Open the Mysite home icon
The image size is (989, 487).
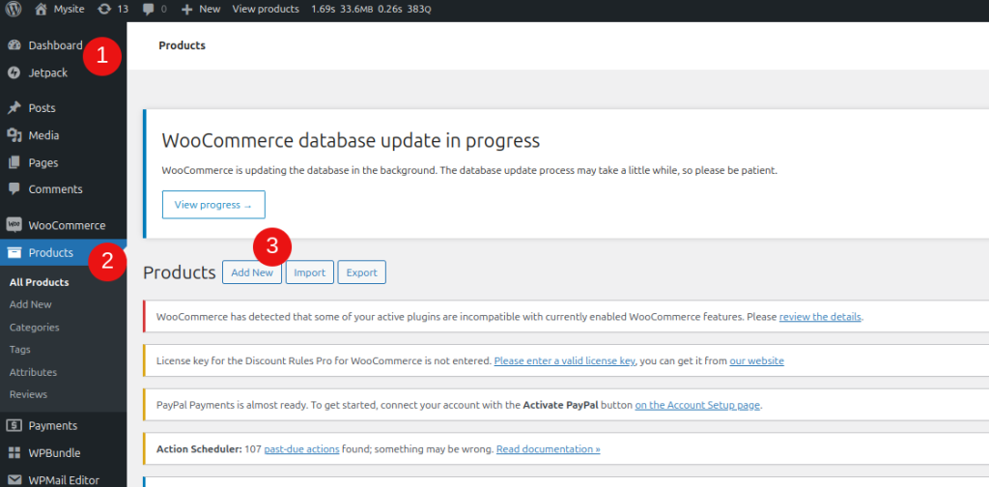(41, 10)
